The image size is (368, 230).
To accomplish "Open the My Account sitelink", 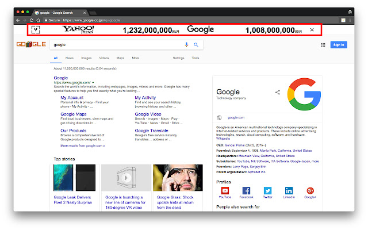I will click(72, 98).
